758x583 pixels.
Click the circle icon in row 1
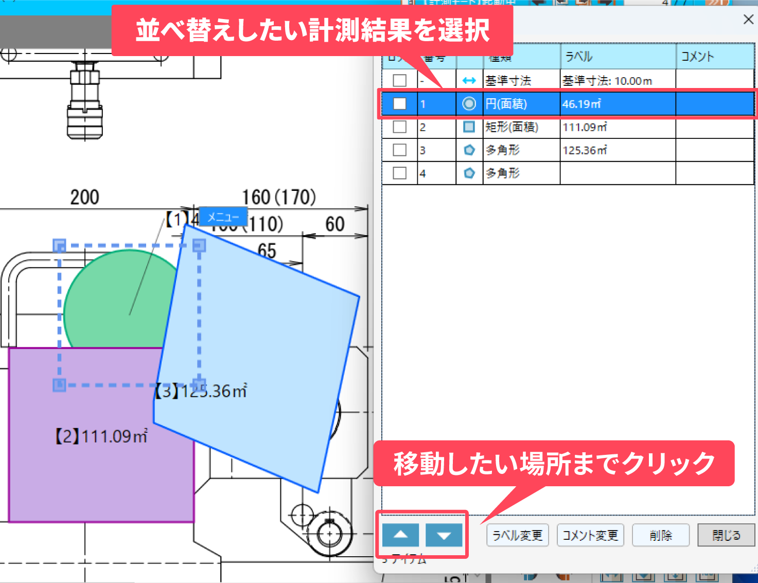pyautogui.click(x=469, y=104)
